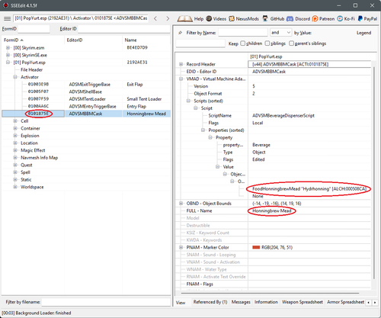Image resolution: width=381 pixels, height=318 pixels.
Task: Switch to the Messages tab
Action: 241,302
